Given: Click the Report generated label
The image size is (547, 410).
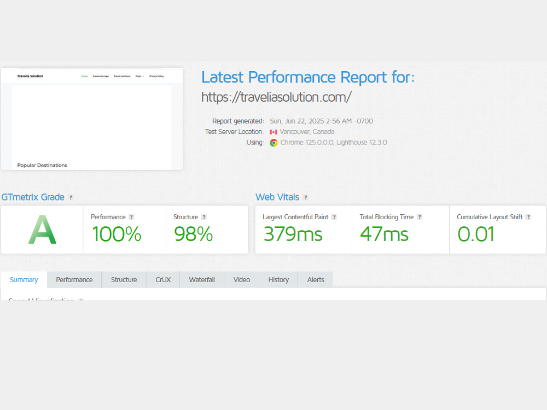Looking at the screenshot, I should coord(238,121).
